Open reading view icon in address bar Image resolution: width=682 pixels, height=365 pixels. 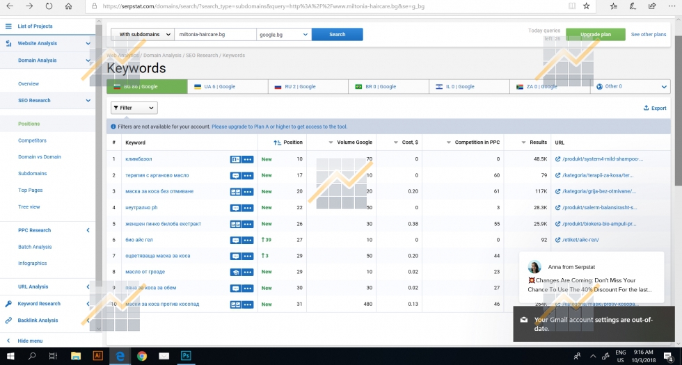coord(572,6)
